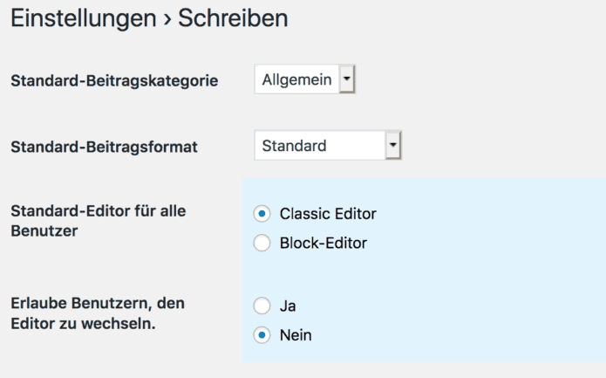Open the Standard post format dropdown
The width and height of the screenshot is (606, 378).
point(319,146)
